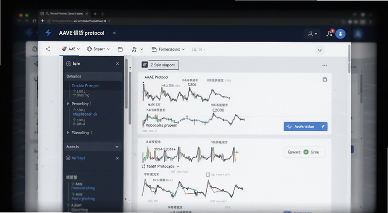Open a new browser tab with plus
The width and height of the screenshot is (388, 213).
95,14
